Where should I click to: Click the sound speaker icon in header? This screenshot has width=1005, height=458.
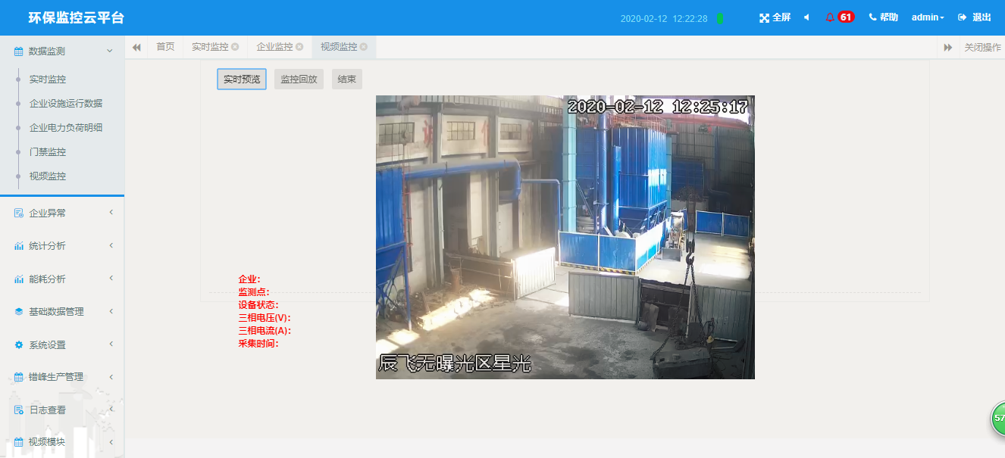click(x=806, y=17)
